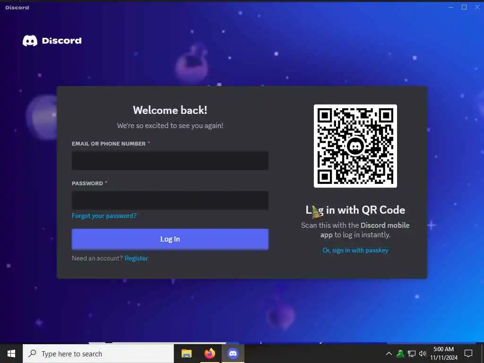This screenshot has width=484, height=363.
Task: Click the Discord title bar text
Action: pyautogui.click(x=17, y=8)
